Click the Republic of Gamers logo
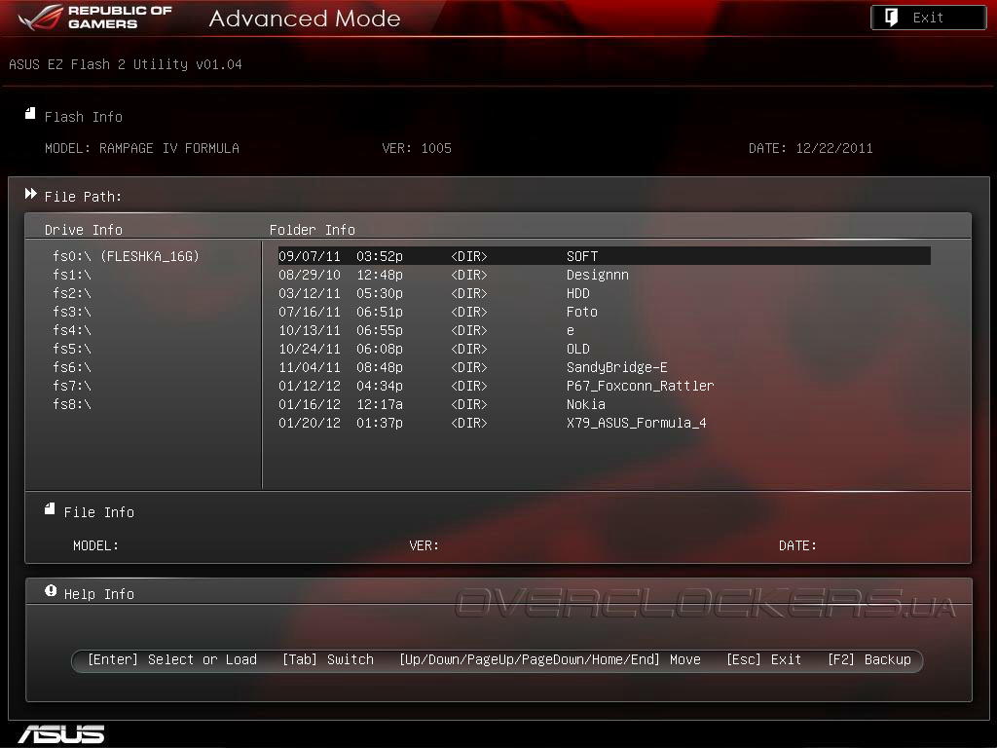This screenshot has height=748, width=997. point(95,18)
